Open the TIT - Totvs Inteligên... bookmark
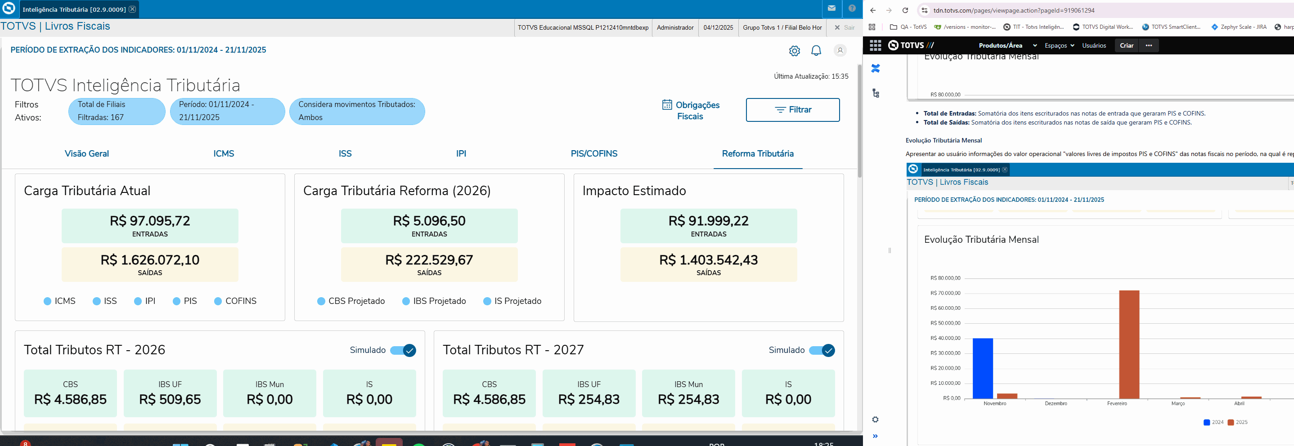 (x=1034, y=27)
